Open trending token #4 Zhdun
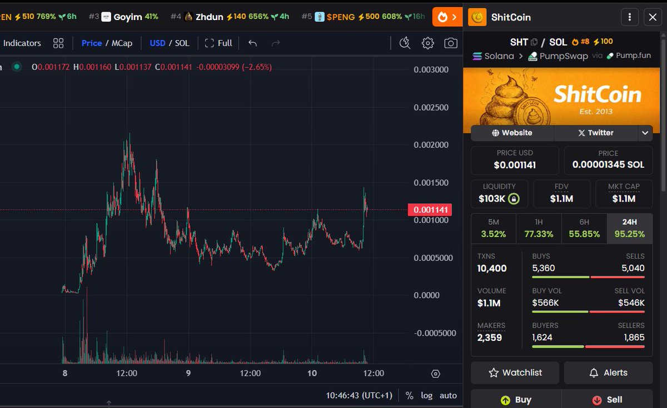Image resolution: width=667 pixels, height=408 pixels. (x=230, y=17)
